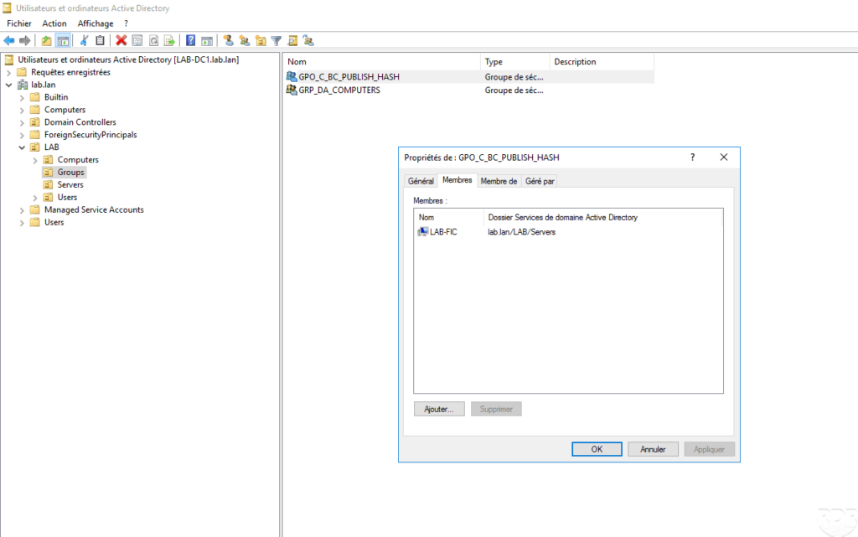Open the Action menu
This screenshot has height=537, width=858.
point(54,23)
